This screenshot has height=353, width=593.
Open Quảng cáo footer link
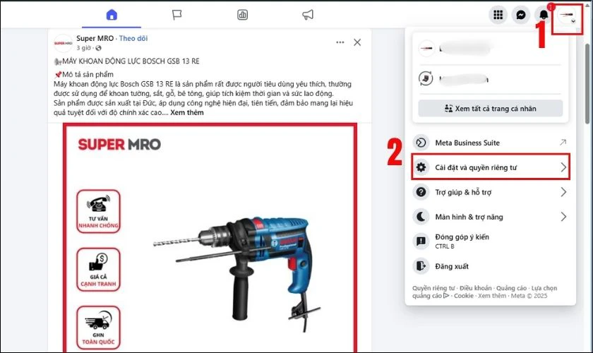point(511,288)
